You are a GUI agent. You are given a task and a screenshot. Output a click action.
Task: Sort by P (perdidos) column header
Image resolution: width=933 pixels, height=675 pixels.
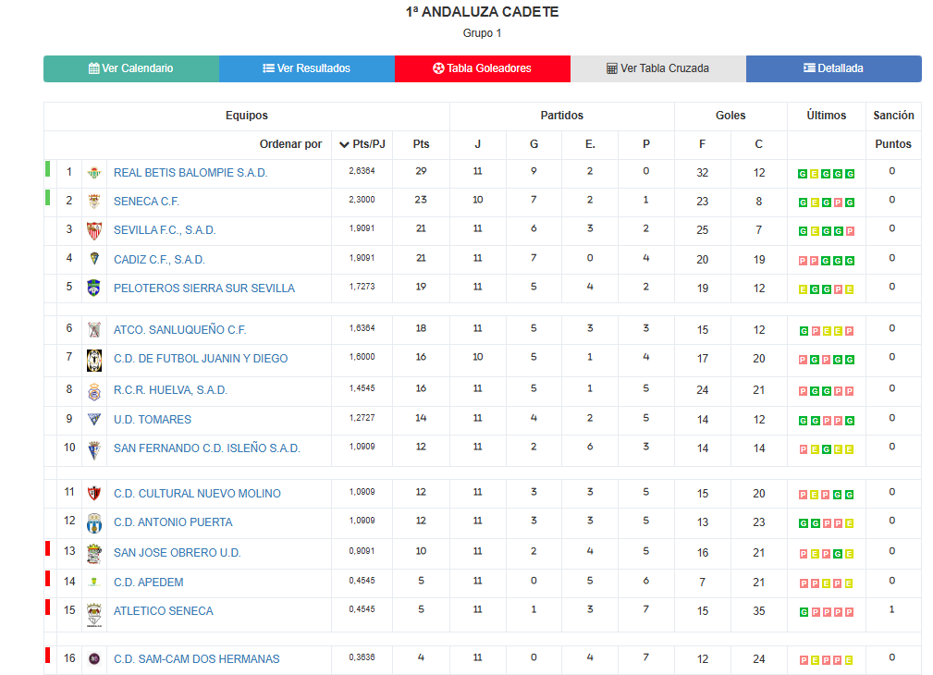click(646, 144)
